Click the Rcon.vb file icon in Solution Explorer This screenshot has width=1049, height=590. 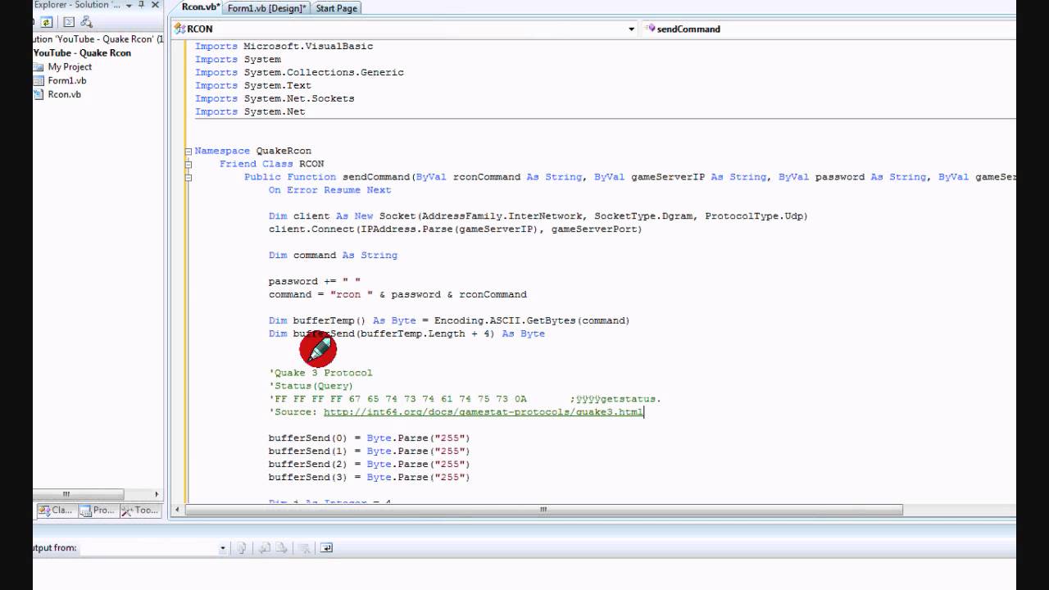tap(39, 94)
